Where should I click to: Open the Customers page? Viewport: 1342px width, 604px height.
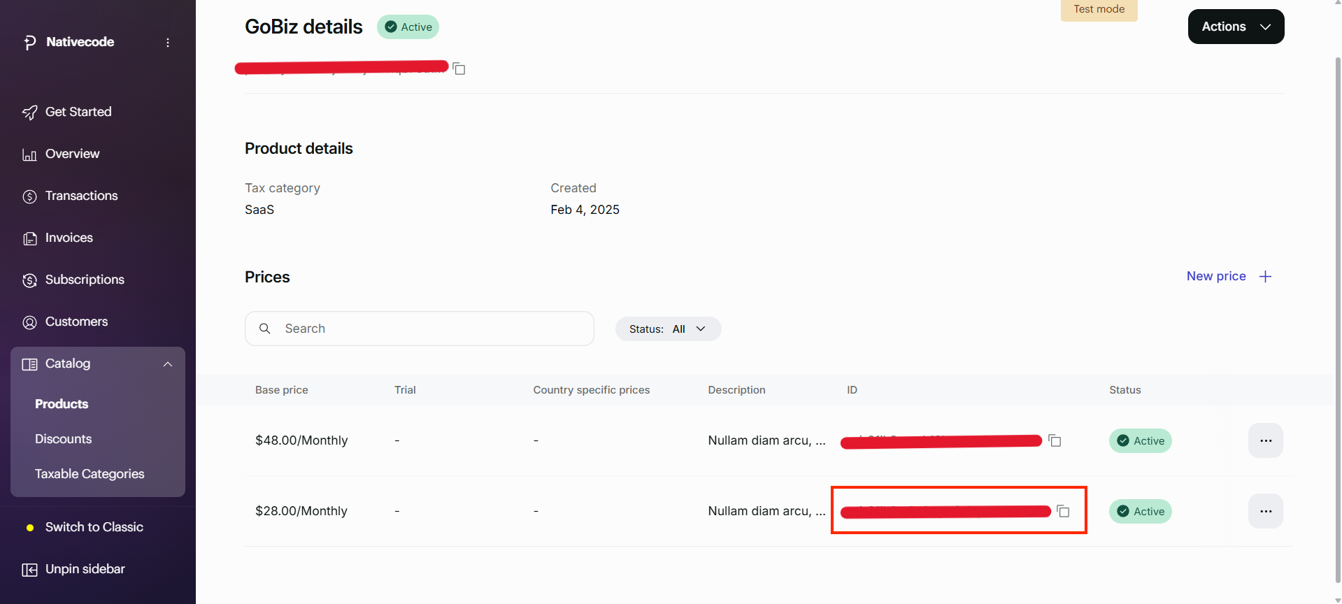tap(76, 322)
